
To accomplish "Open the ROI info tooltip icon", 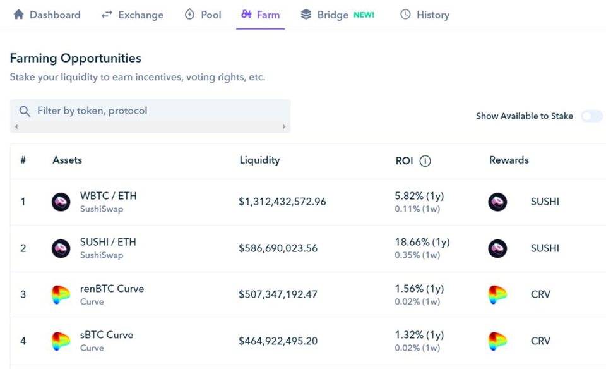I will coord(425,161).
